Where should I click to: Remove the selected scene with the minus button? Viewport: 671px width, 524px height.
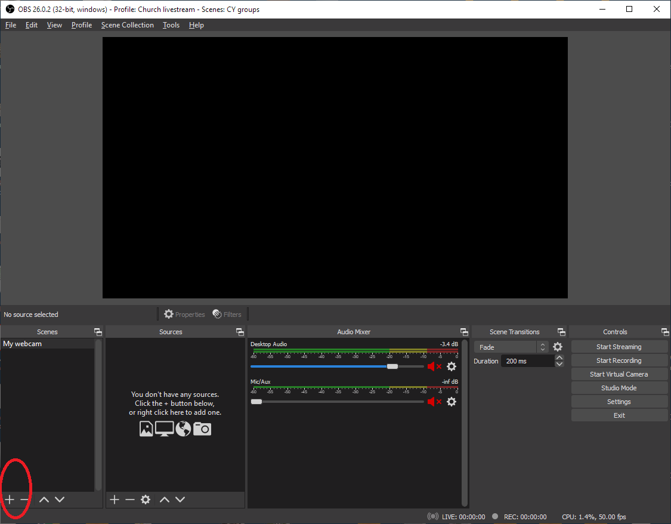(x=25, y=499)
